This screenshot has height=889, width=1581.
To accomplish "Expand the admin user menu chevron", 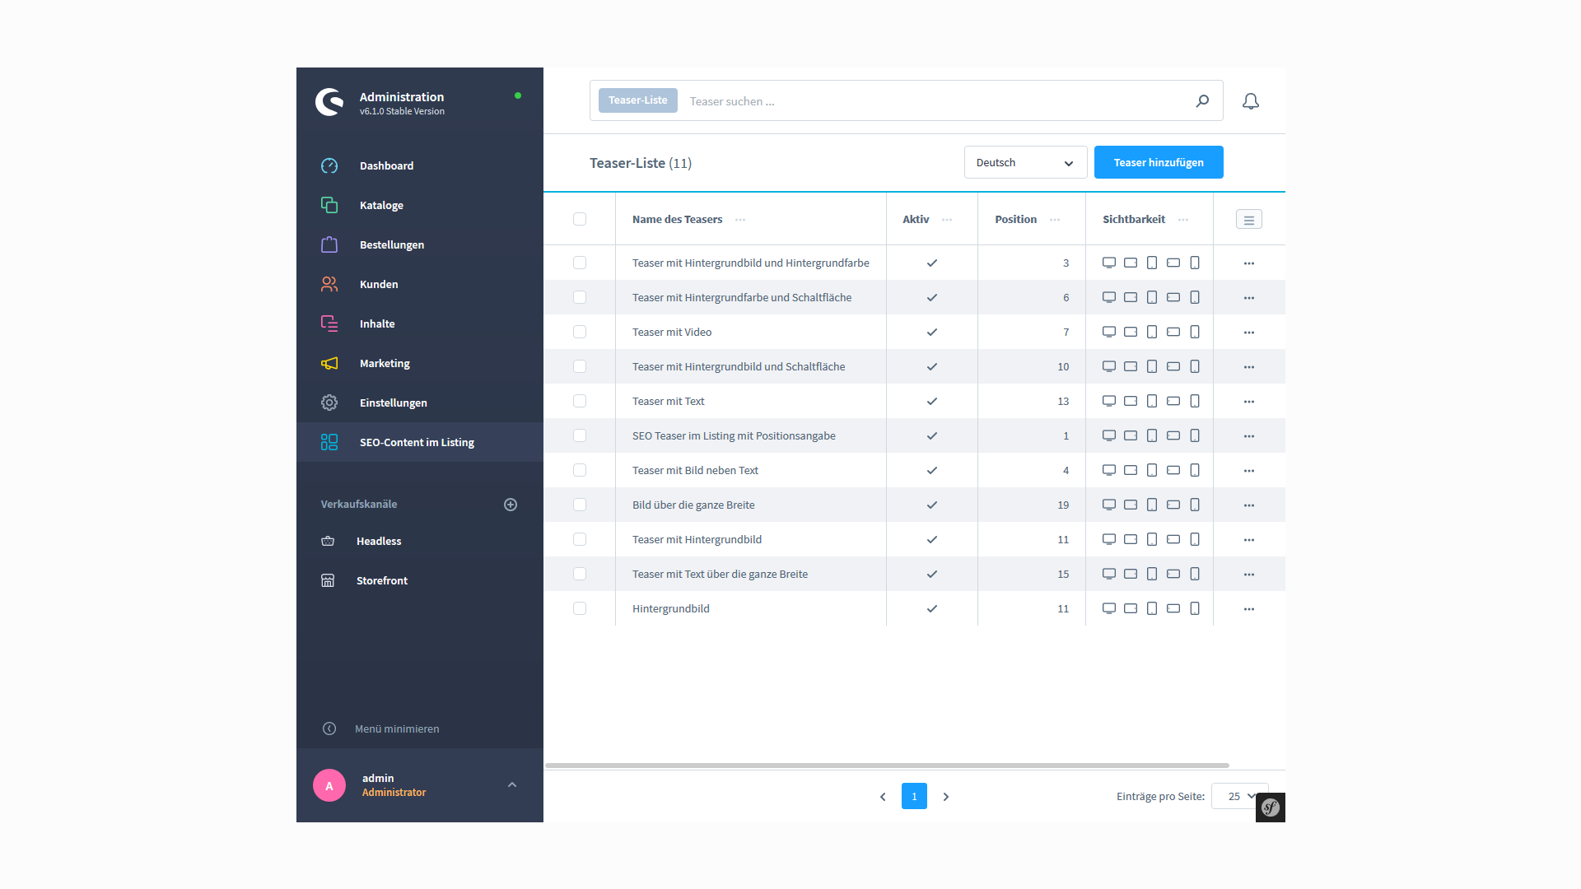I will tap(512, 785).
